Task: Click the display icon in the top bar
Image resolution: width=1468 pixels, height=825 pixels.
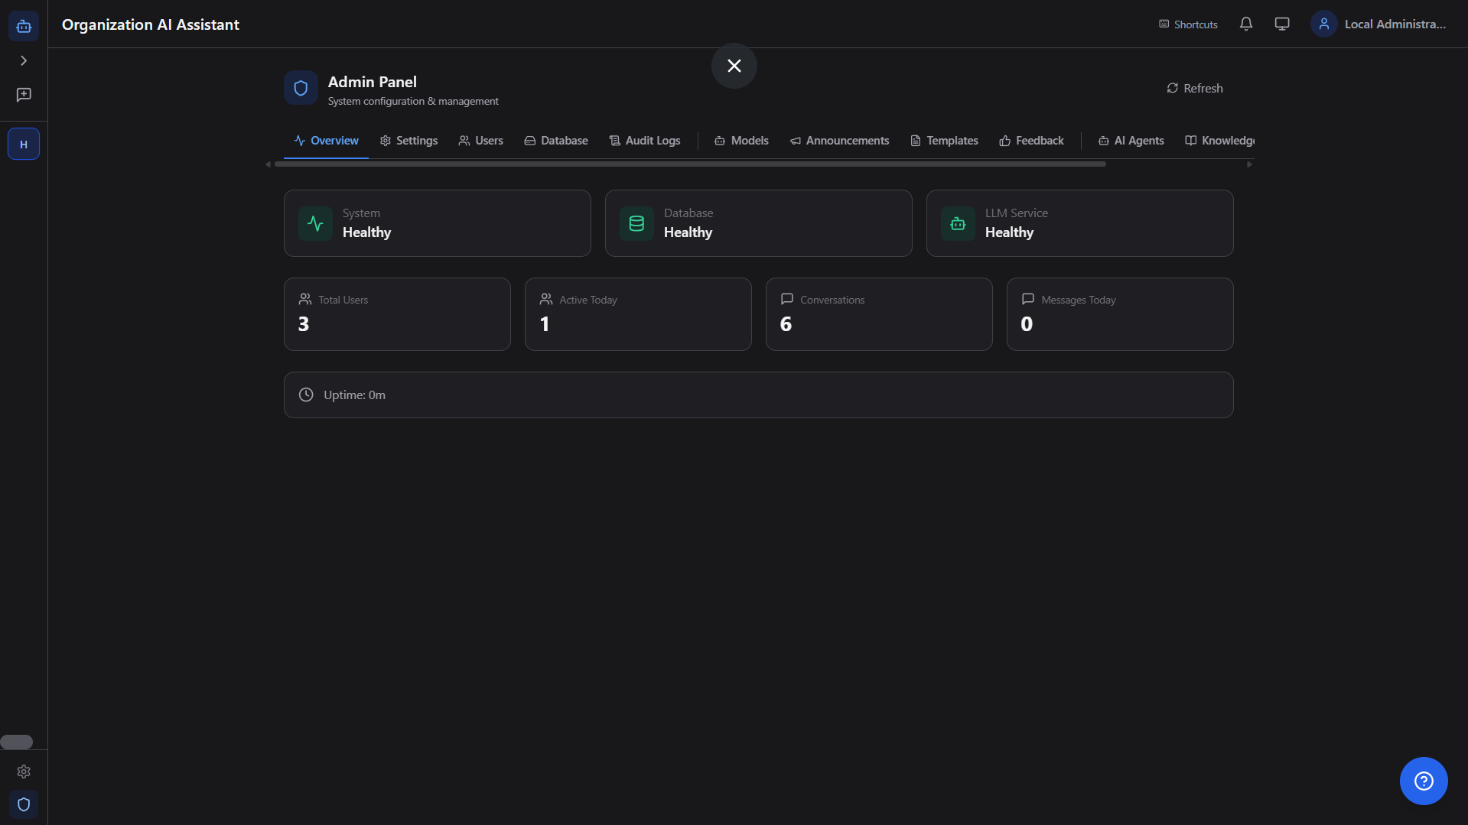Action: tap(1281, 24)
